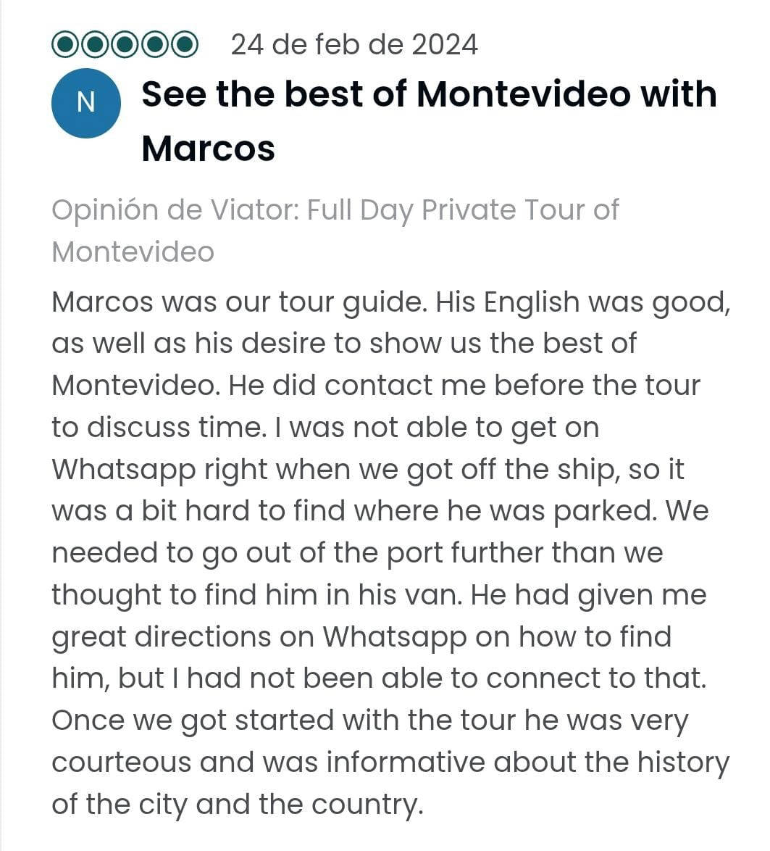770x851 pixels.
Task: Click last line 'of the city and the country.'
Action: pos(237,805)
